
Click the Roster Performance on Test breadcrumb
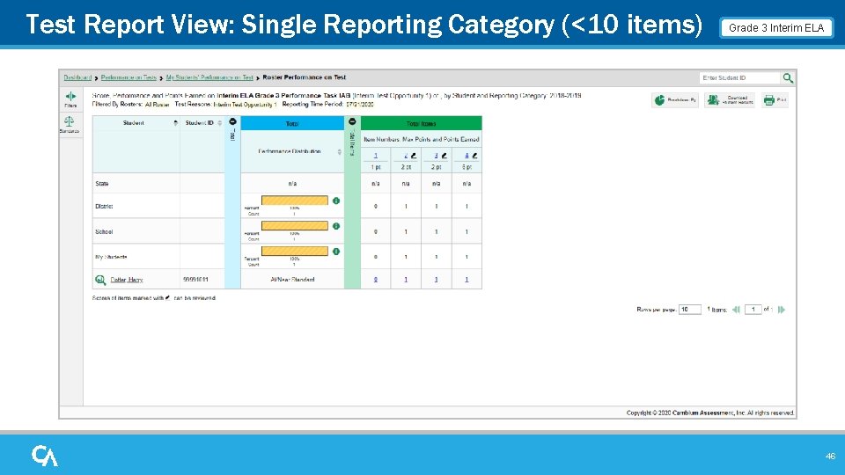304,77
